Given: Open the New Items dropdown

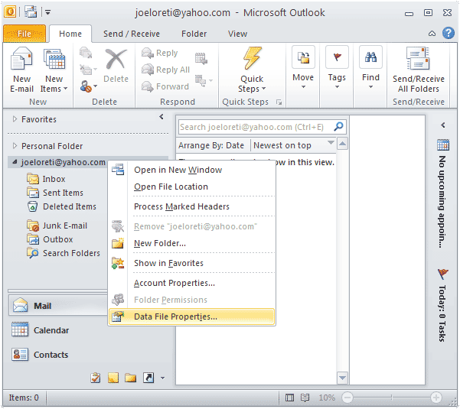Looking at the screenshot, I should click(54, 73).
